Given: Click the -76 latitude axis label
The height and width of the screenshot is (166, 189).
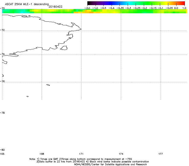Looking at the screenshot, I should coord(2,81).
